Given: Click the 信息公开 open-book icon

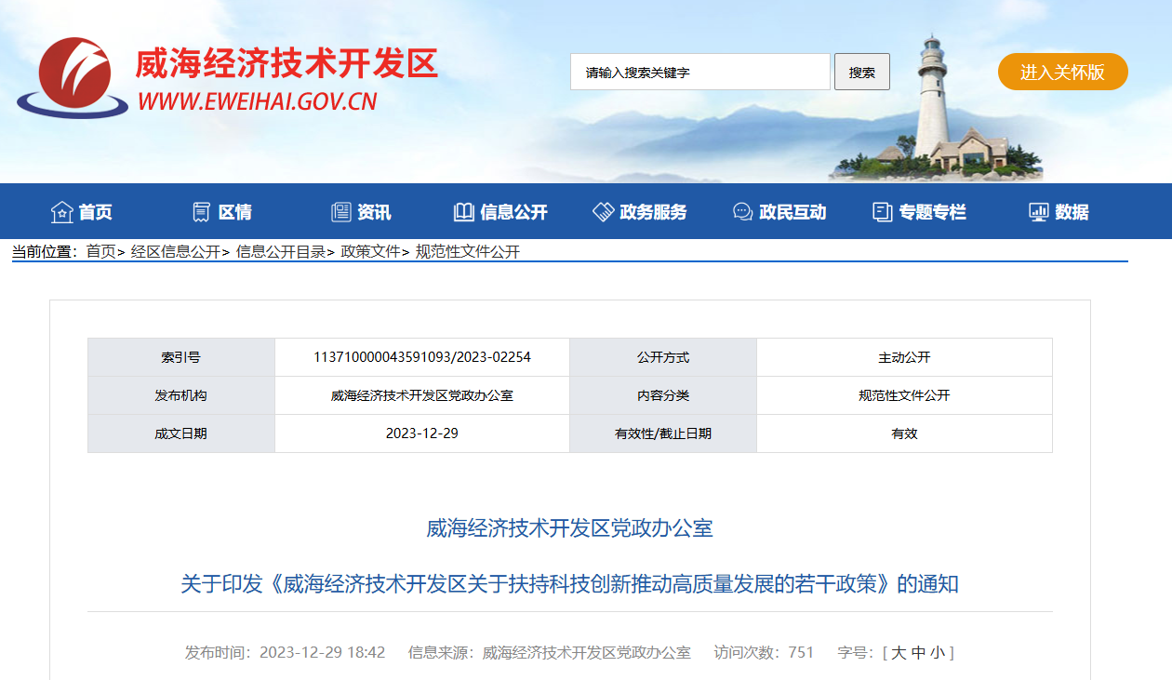Looking at the screenshot, I should click(x=462, y=211).
